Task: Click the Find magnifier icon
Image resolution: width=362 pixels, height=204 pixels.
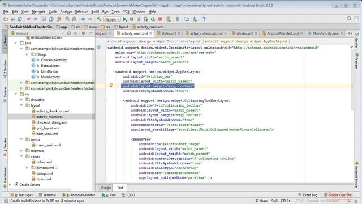Action: point(67,19)
